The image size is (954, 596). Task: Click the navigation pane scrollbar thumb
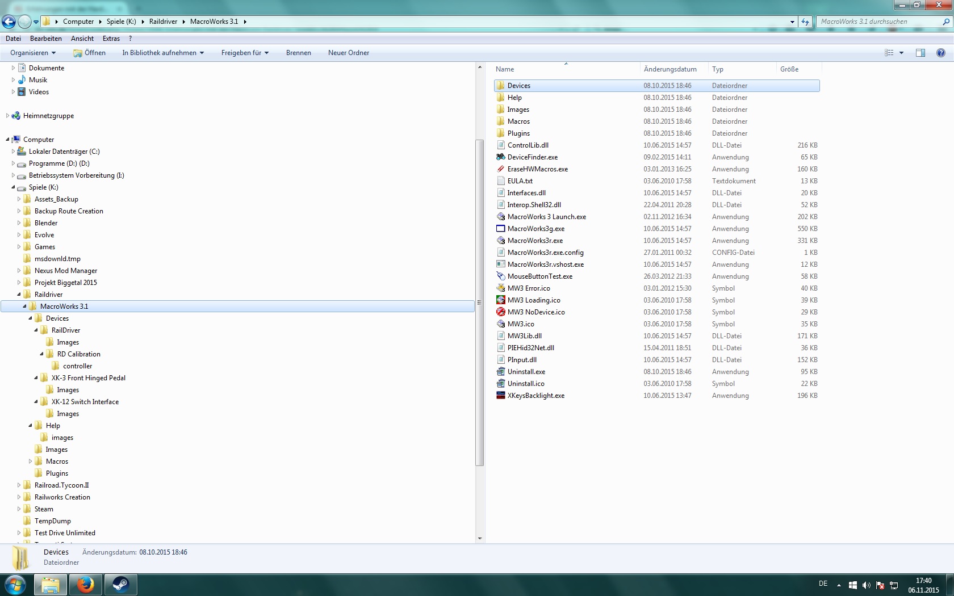pyautogui.click(x=480, y=302)
